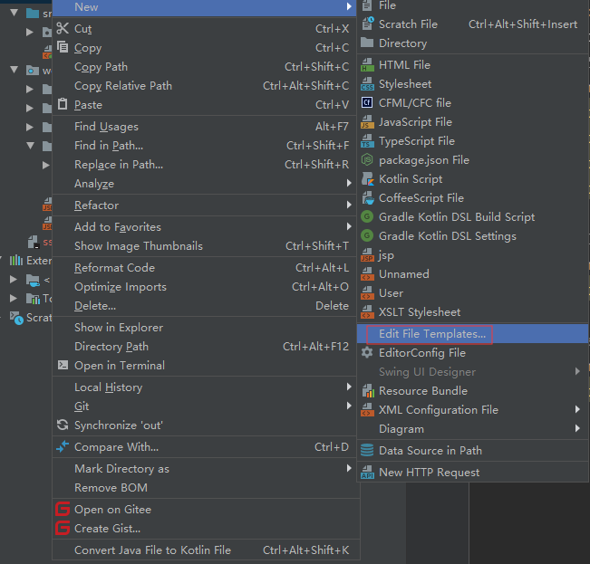This screenshot has width=590, height=564.
Task: Select Copy Relative Path entry
Action: coord(204,86)
